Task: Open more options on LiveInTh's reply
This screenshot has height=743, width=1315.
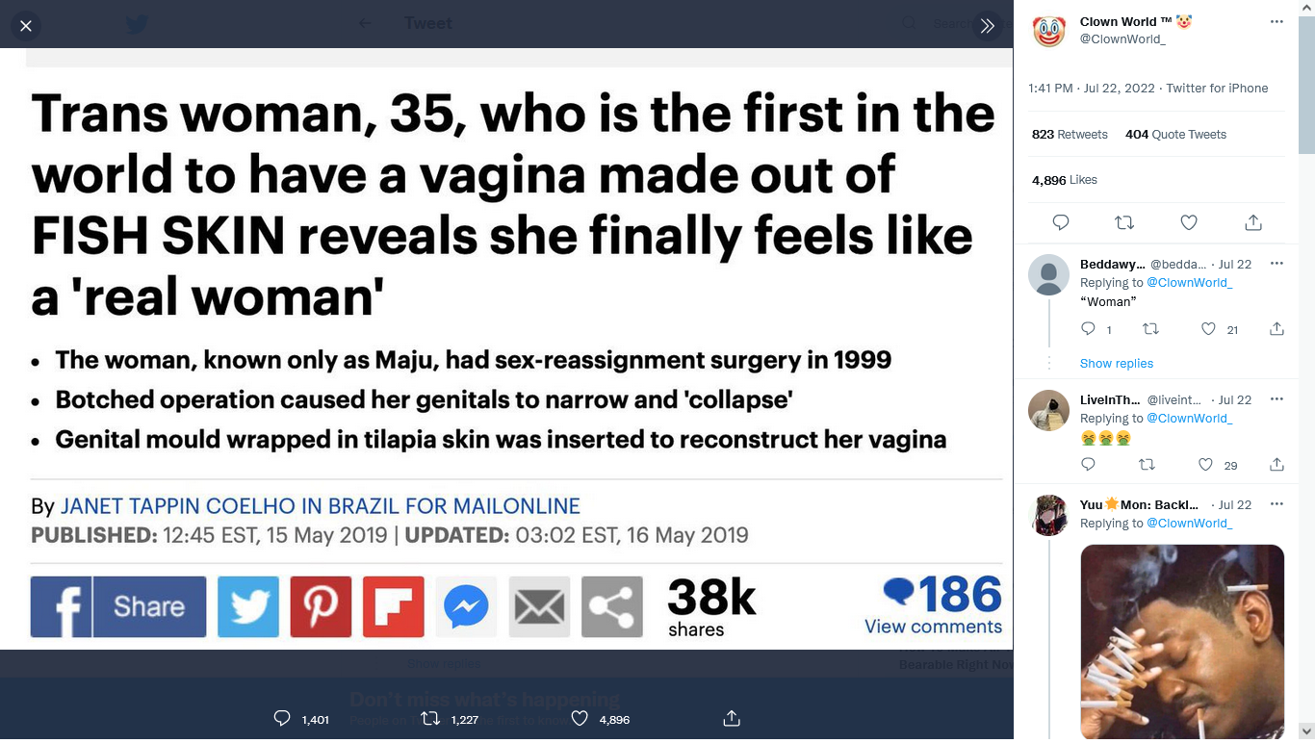Action: 1276,399
